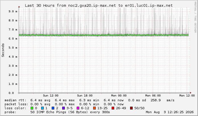198x116 pixels.
Task: Click the '6.4 ms avg' median value
Action: coord(40,100)
